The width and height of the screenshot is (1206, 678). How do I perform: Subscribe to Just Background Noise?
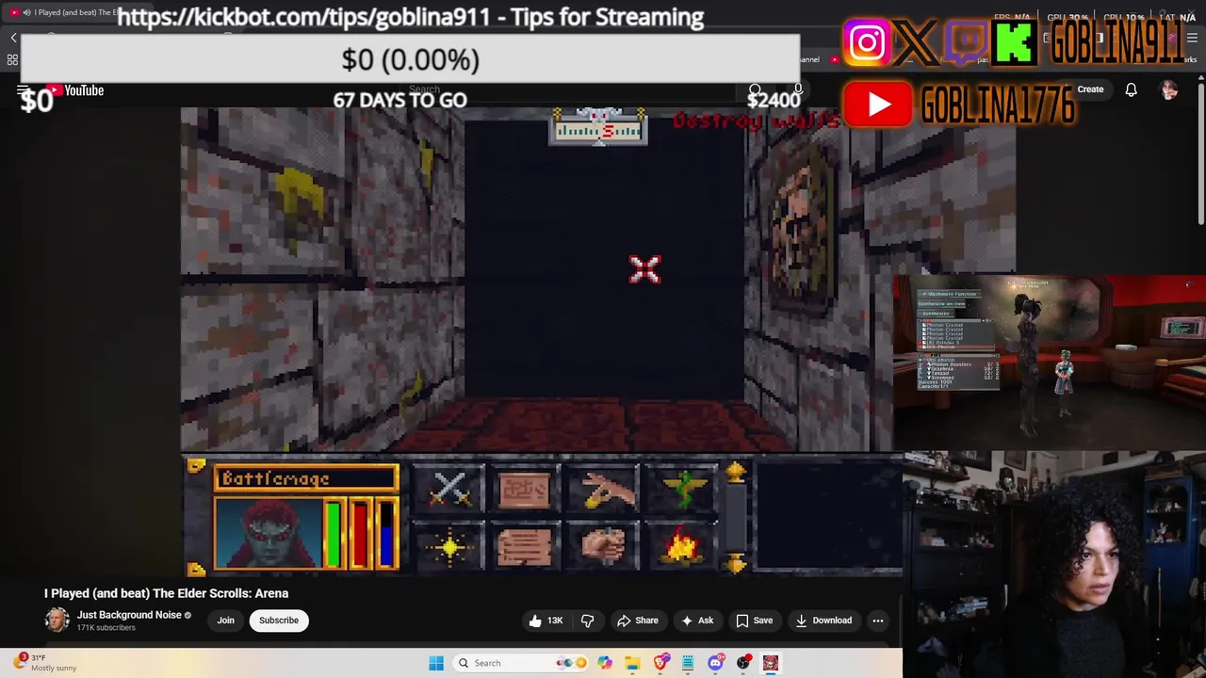click(279, 621)
